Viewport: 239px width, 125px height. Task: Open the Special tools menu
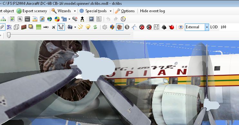point(93,11)
